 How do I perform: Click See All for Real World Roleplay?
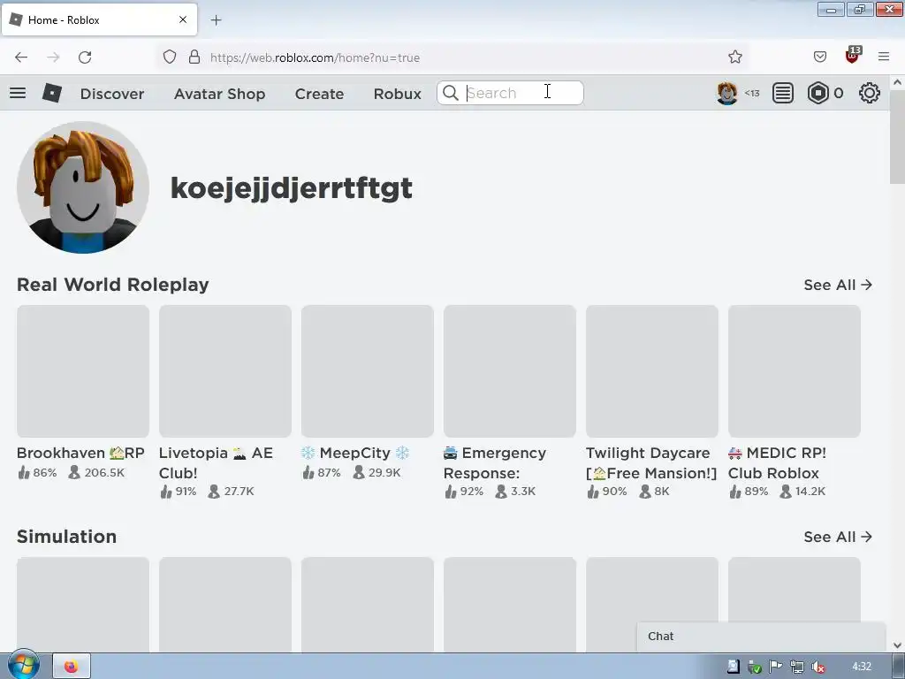[838, 285]
